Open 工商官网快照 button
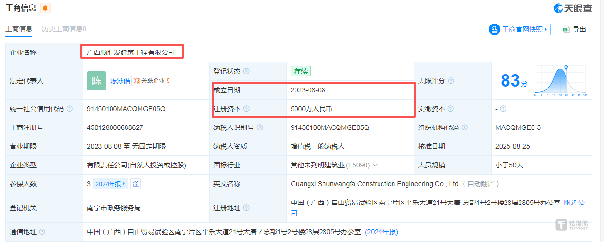The height and width of the screenshot is (242, 604). pyautogui.click(x=520, y=29)
